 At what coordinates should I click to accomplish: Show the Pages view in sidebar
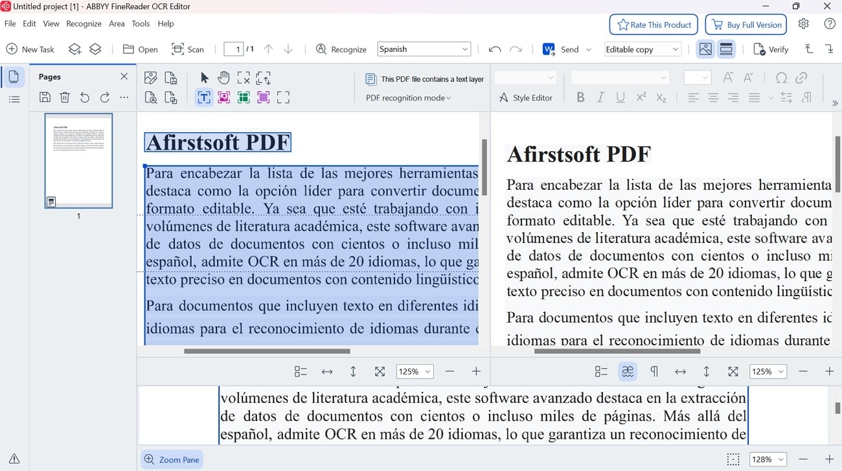click(14, 77)
